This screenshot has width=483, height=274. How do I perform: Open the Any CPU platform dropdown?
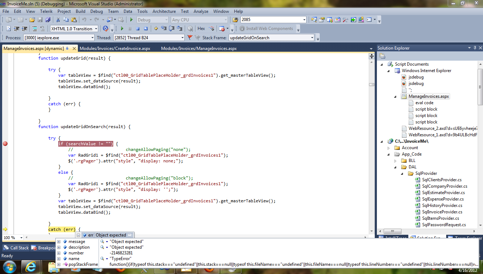pos(199,20)
